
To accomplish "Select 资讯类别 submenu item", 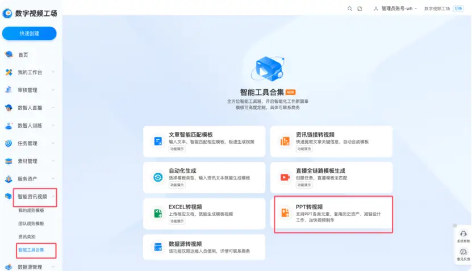I will click(x=27, y=236).
